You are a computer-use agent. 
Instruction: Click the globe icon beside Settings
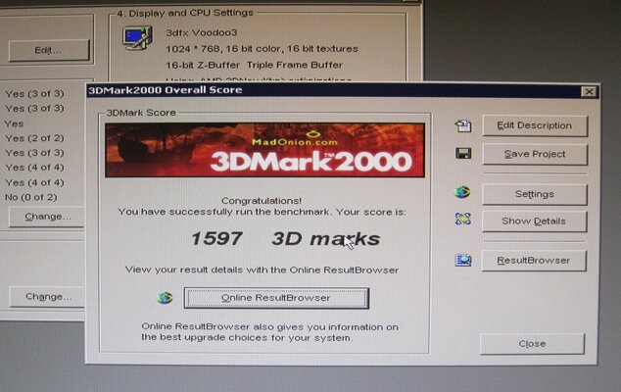click(463, 193)
